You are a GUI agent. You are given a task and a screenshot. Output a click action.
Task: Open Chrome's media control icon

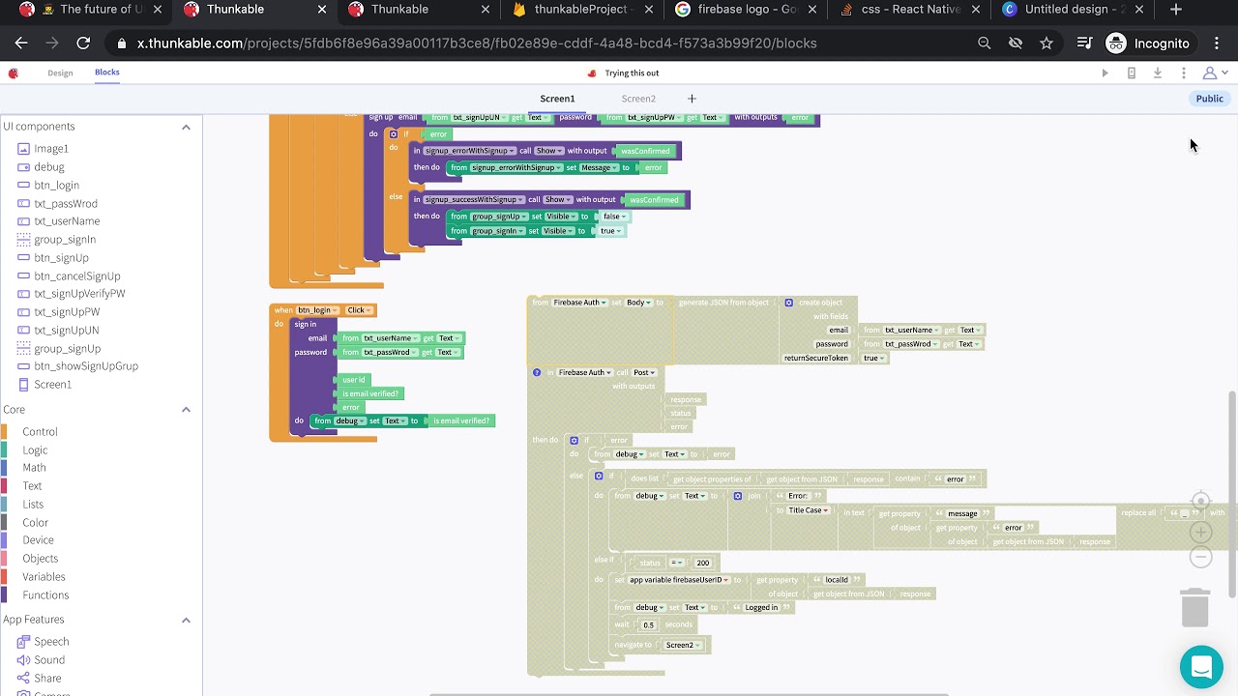(x=1084, y=43)
